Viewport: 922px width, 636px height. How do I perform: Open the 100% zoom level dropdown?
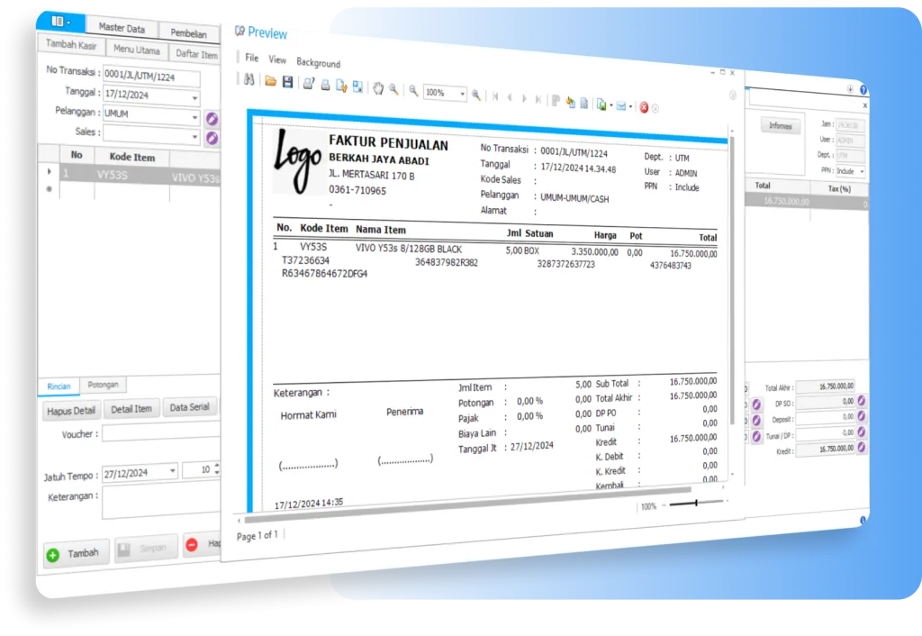coord(462,94)
